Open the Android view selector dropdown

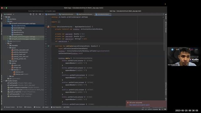point(9,14)
